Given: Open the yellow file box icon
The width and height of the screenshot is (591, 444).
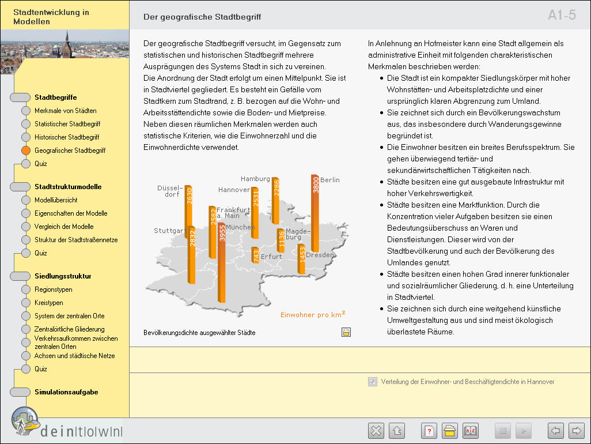Looking at the screenshot, I should click(x=450, y=431).
